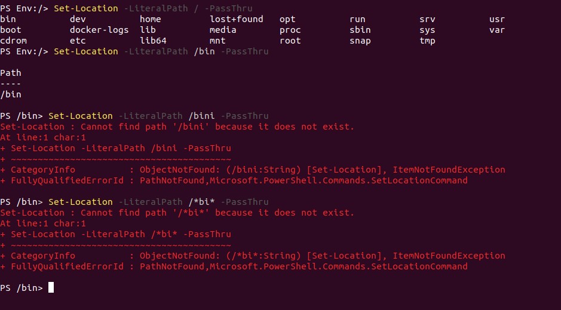
Task: Click the 'cdrom' directory entry
Action: pos(14,41)
